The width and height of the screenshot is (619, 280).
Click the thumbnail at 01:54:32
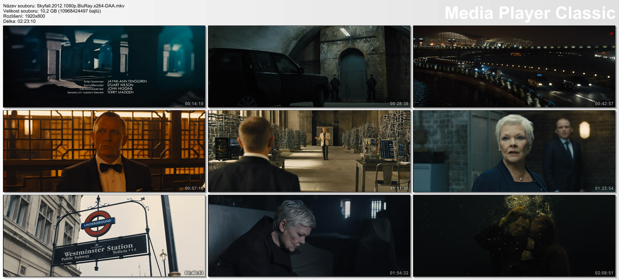(309, 236)
